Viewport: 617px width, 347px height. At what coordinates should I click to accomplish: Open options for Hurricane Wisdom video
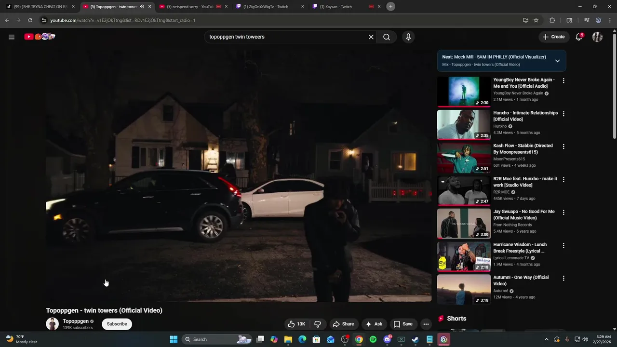click(x=563, y=245)
